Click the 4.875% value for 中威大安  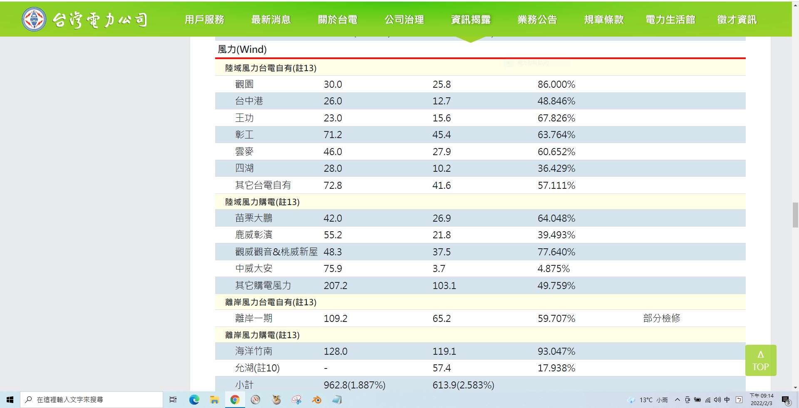click(553, 269)
